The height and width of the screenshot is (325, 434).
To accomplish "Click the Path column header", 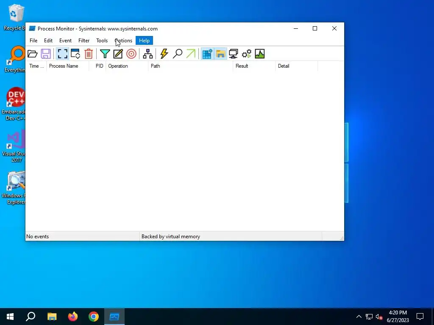I will 190,66.
